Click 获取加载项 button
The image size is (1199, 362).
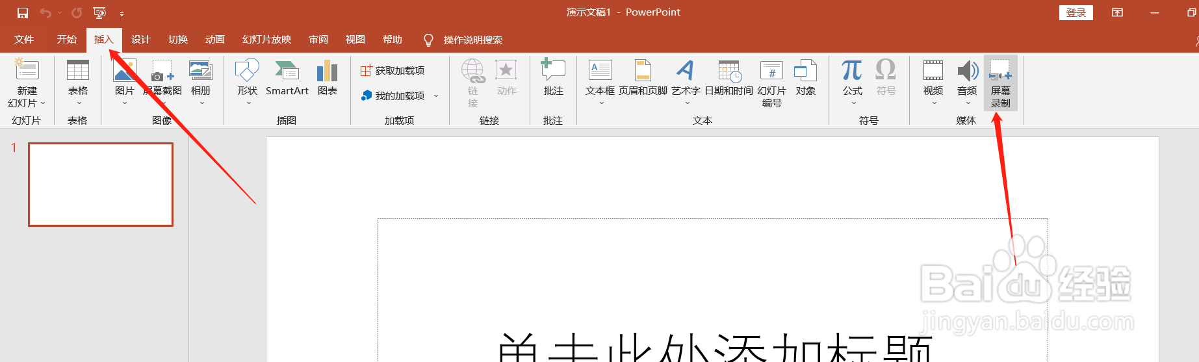(x=393, y=70)
